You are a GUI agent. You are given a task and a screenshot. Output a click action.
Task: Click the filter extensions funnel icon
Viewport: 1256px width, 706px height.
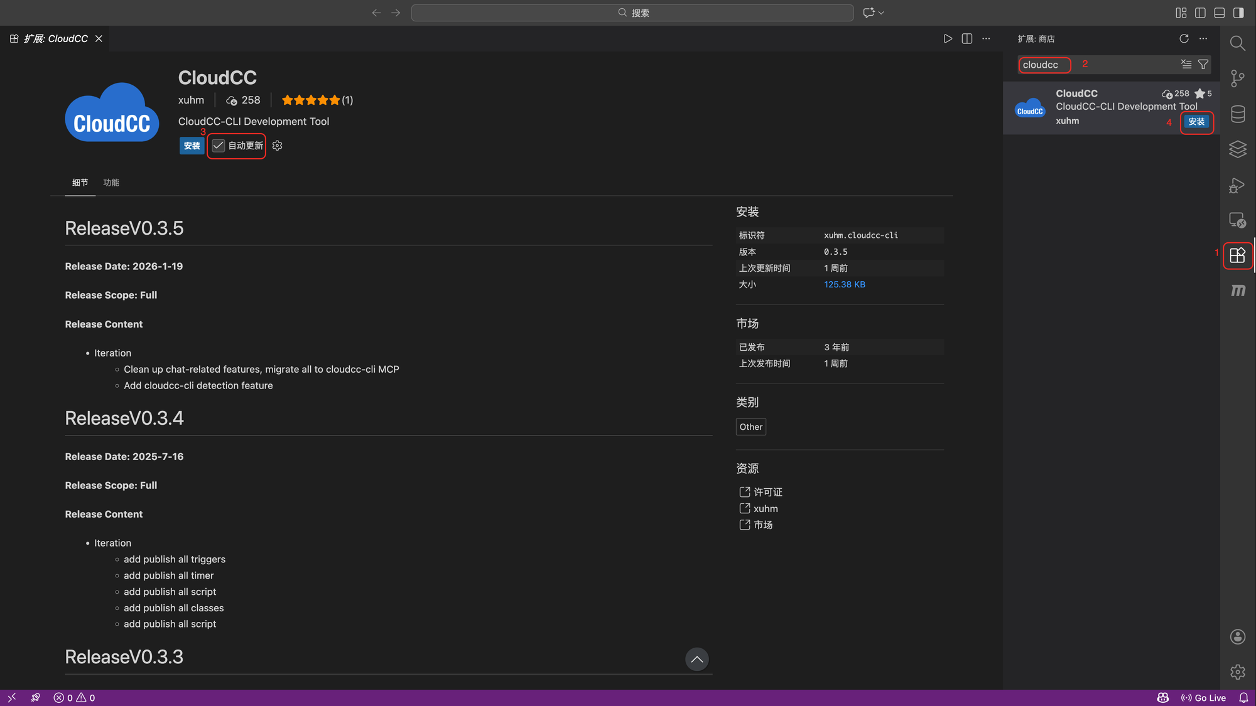(x=1203, y=65)
